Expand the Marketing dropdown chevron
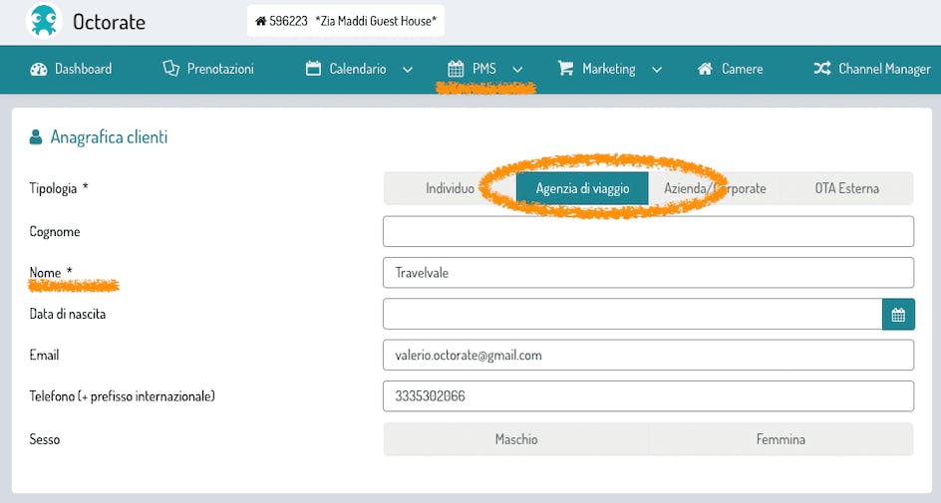The width and height of the screenshot is (941, 503). [x=657, y=70]
